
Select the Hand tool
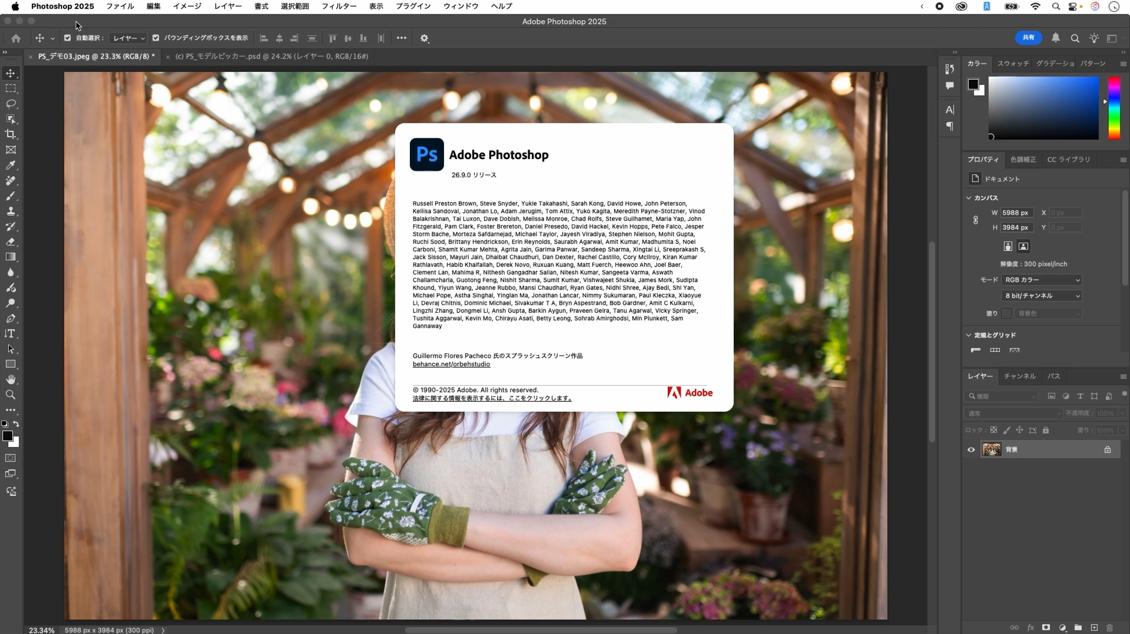point(11,379)
